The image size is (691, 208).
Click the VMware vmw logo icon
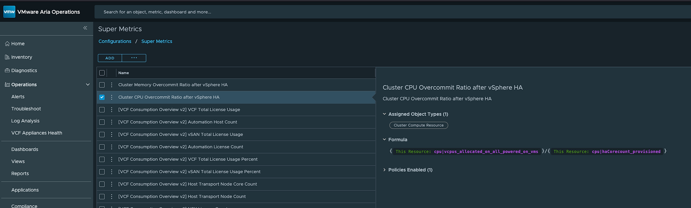click(9, 12)
